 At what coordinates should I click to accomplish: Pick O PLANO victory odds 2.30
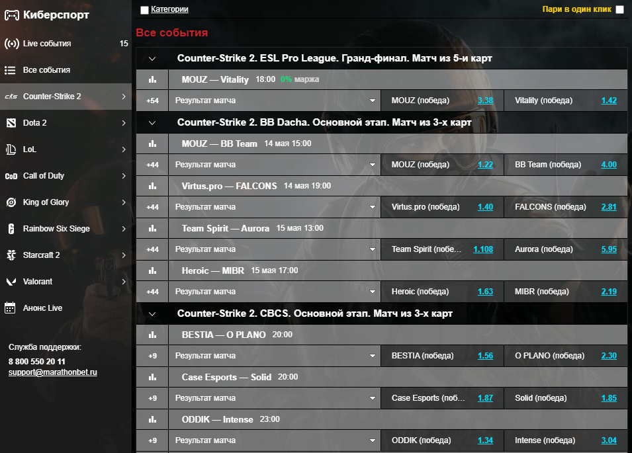pos(609,356)
